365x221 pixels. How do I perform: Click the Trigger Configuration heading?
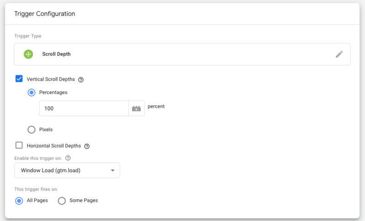[x=45, y=14]
